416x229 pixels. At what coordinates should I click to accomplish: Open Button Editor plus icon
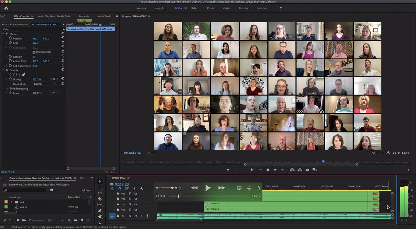pyautogui.click(x=409, y=170)
